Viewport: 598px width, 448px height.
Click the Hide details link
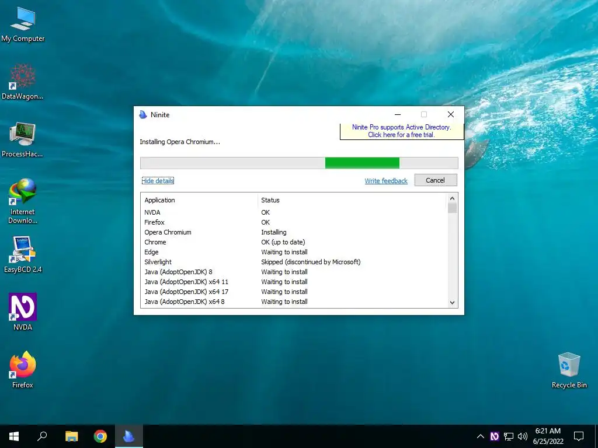click(x=158, y=181)
